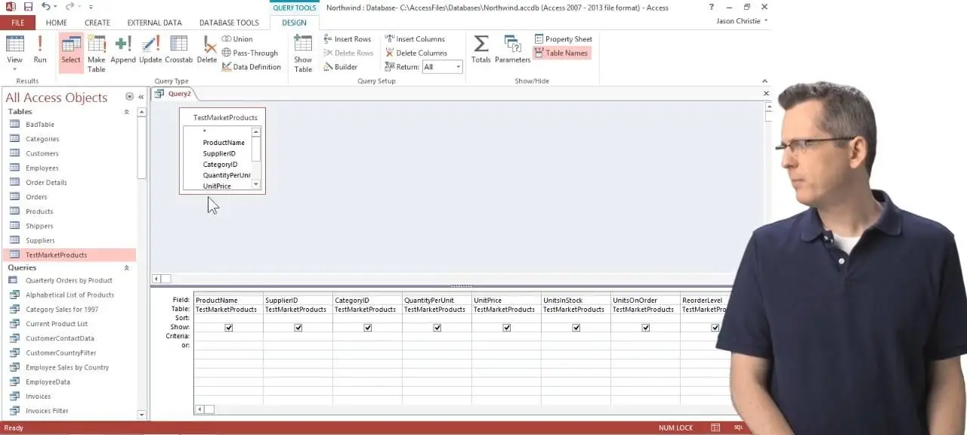The height and width of the screenshot is (435, 967).
Task: Uncheck Show box for ProductName column
Action: pyautogui.click(x=229, y=328)
